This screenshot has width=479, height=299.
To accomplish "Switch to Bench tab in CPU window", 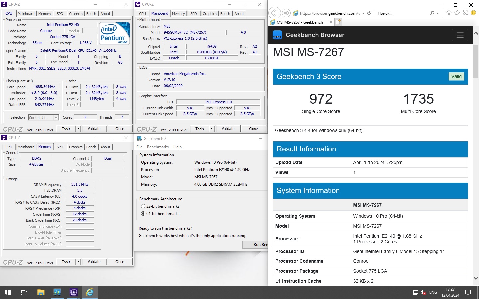I will click(x=91, y=14).
